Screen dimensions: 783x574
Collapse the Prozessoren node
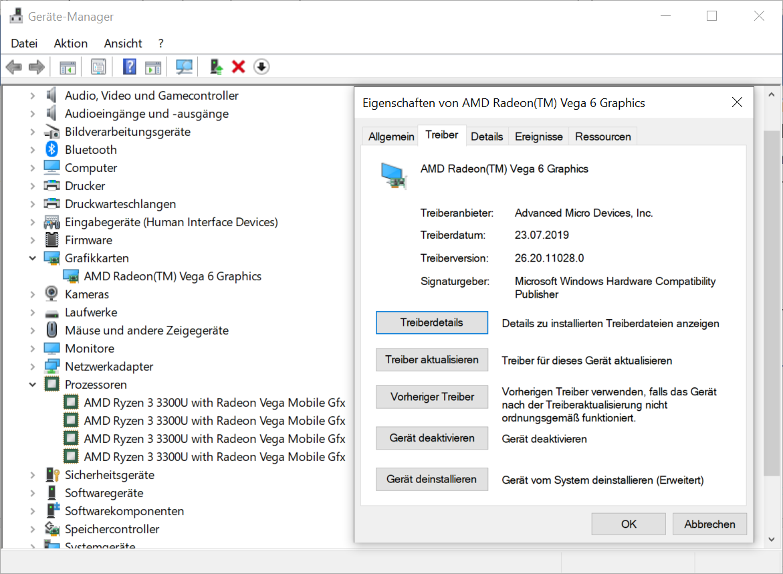coord(33,385)
